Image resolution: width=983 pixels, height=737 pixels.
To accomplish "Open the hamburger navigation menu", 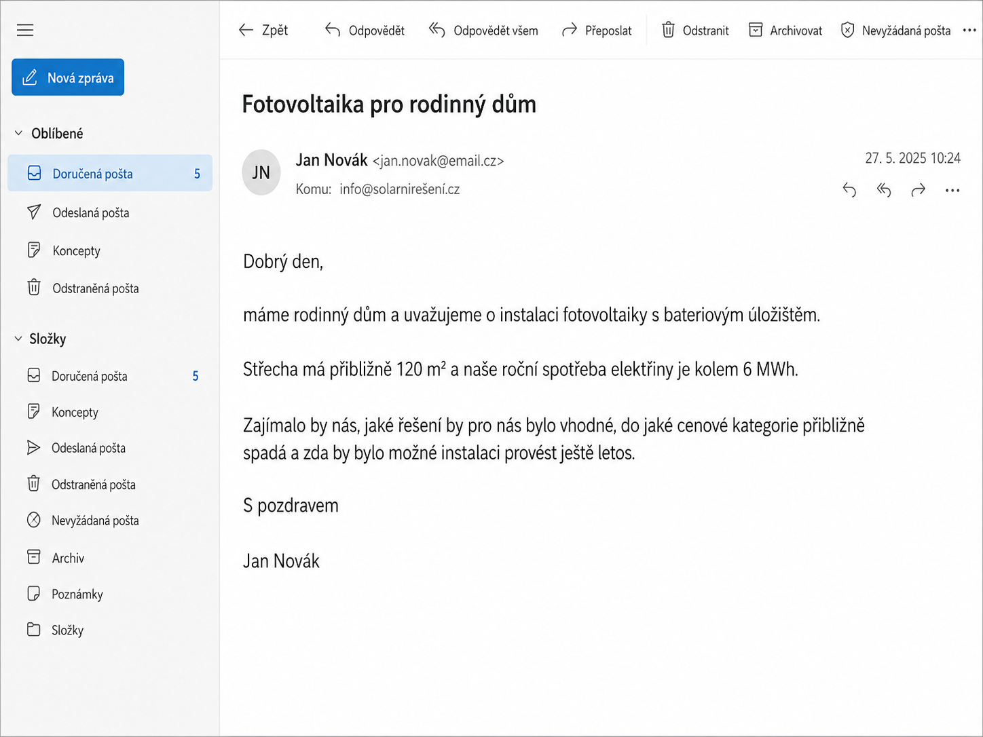I will click(25, 31).
